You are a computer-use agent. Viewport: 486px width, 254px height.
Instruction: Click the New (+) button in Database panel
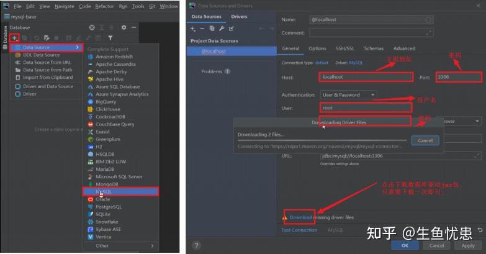(14, 38)
